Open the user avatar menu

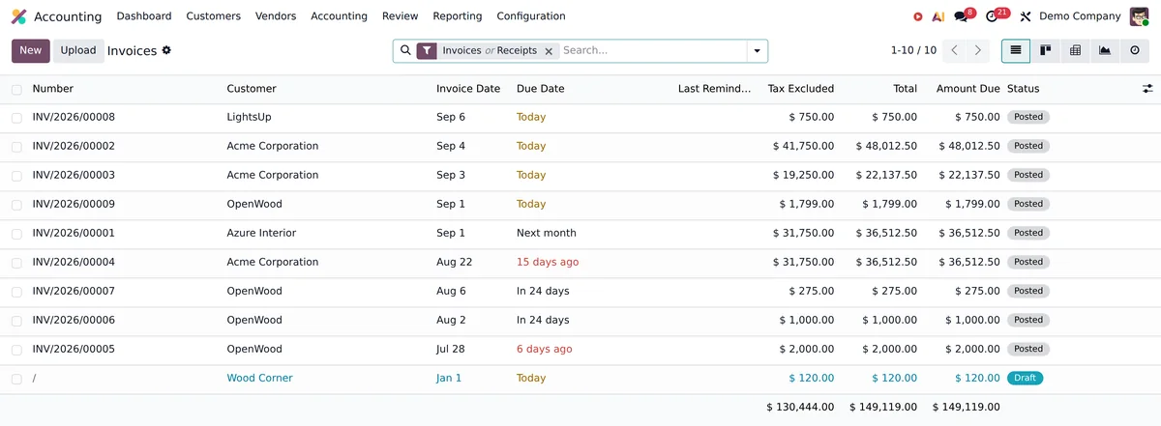pyautogui.click(x=1139, y=16)
